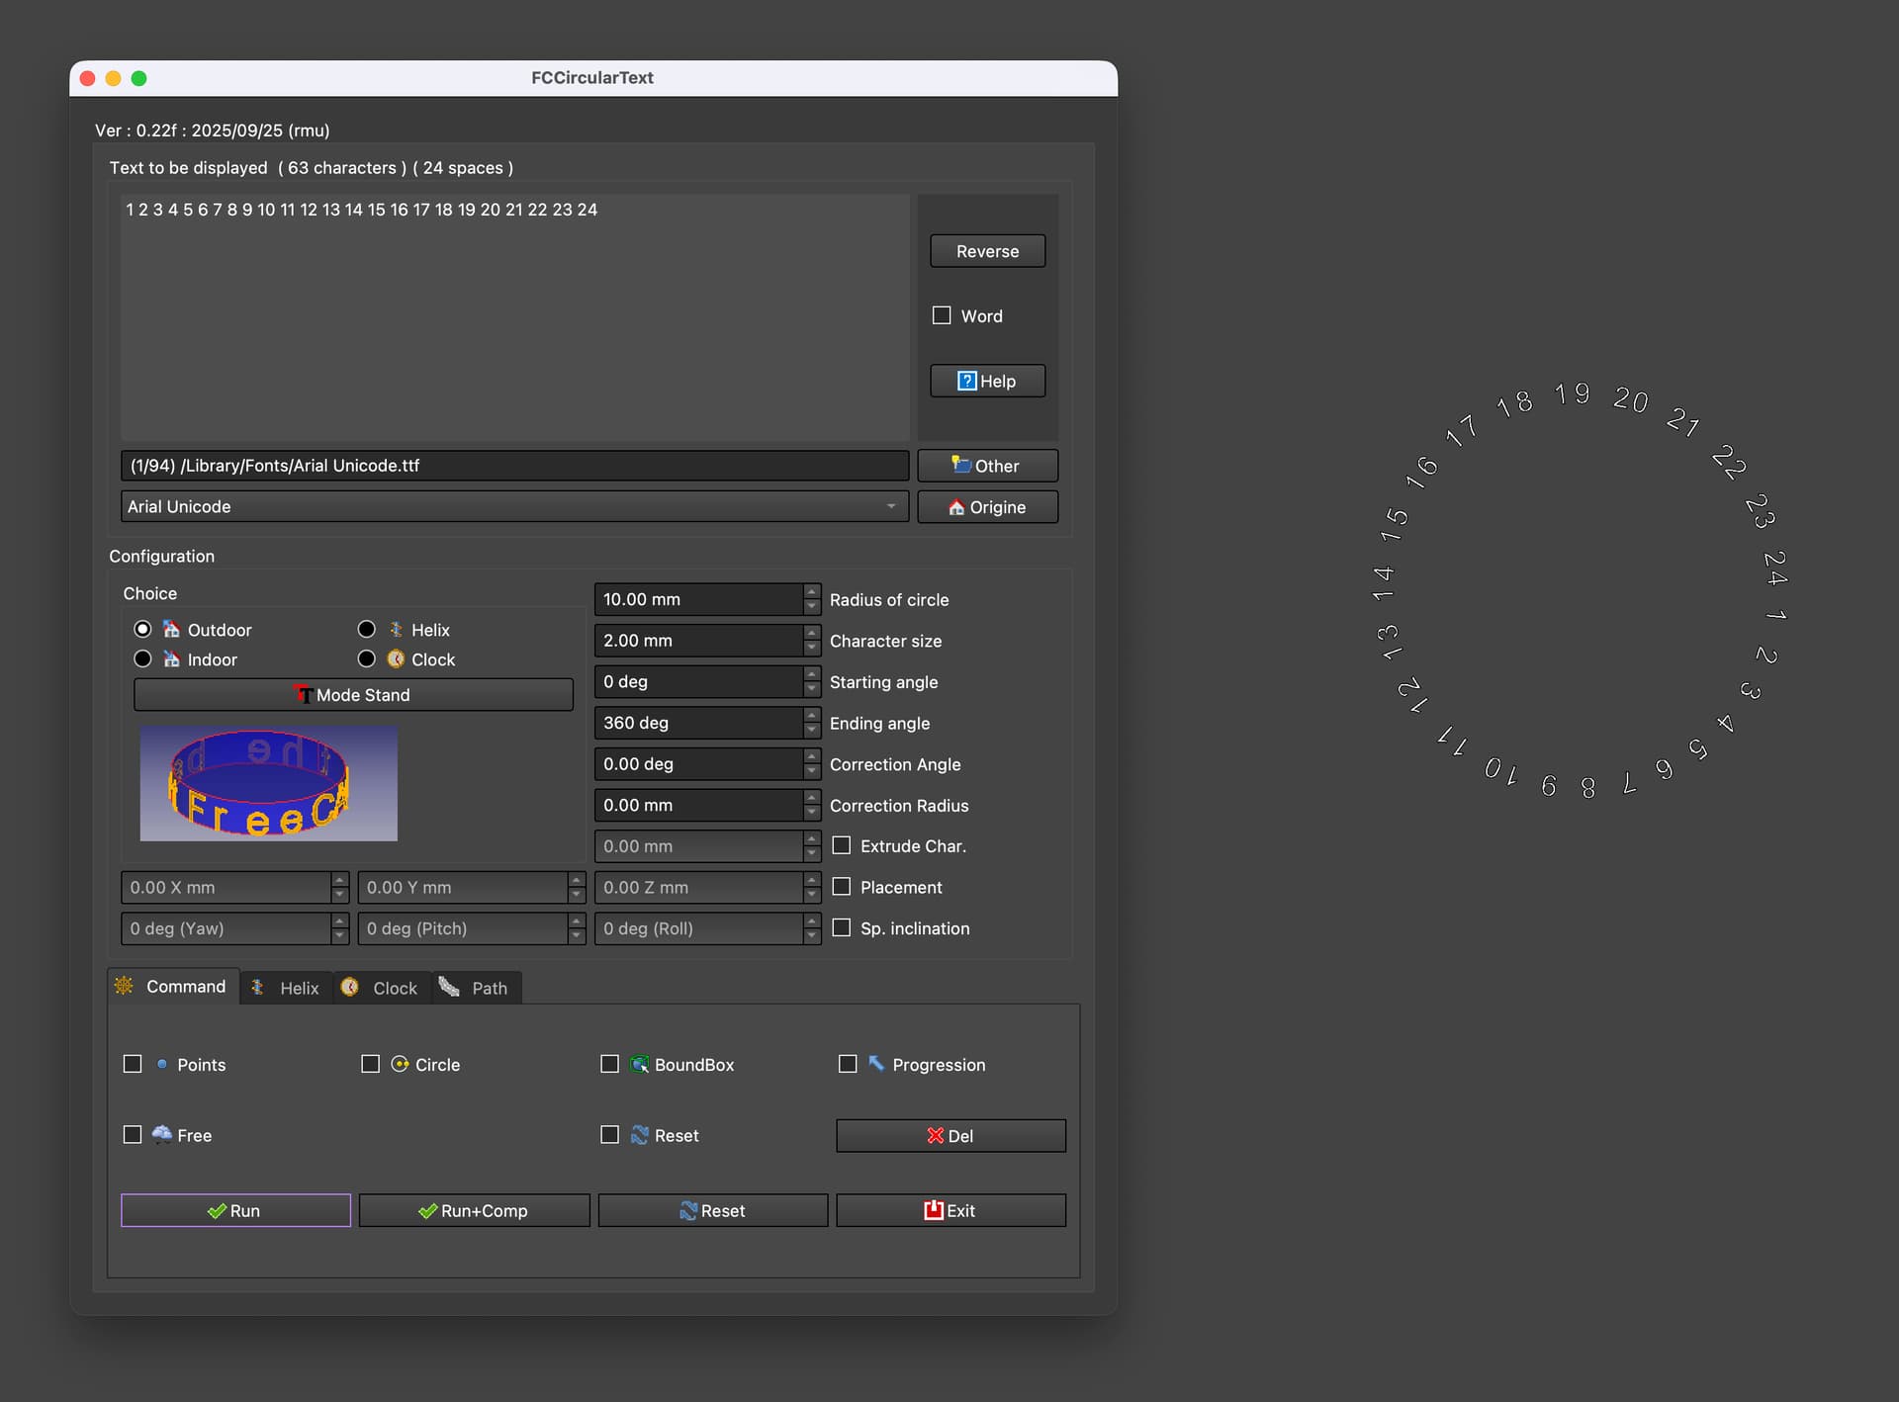
Task: Click the red X icon on Del
Action: pos(935,1136)
